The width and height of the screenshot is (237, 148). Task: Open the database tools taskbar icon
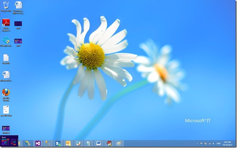48,143
